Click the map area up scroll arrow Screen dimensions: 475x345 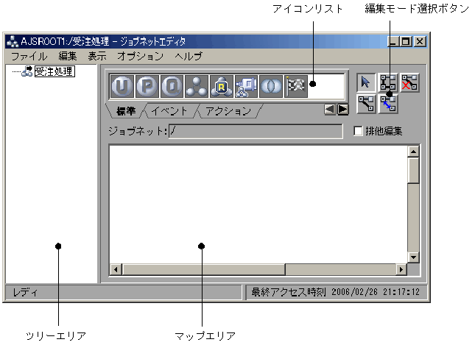tap(413, 152)
